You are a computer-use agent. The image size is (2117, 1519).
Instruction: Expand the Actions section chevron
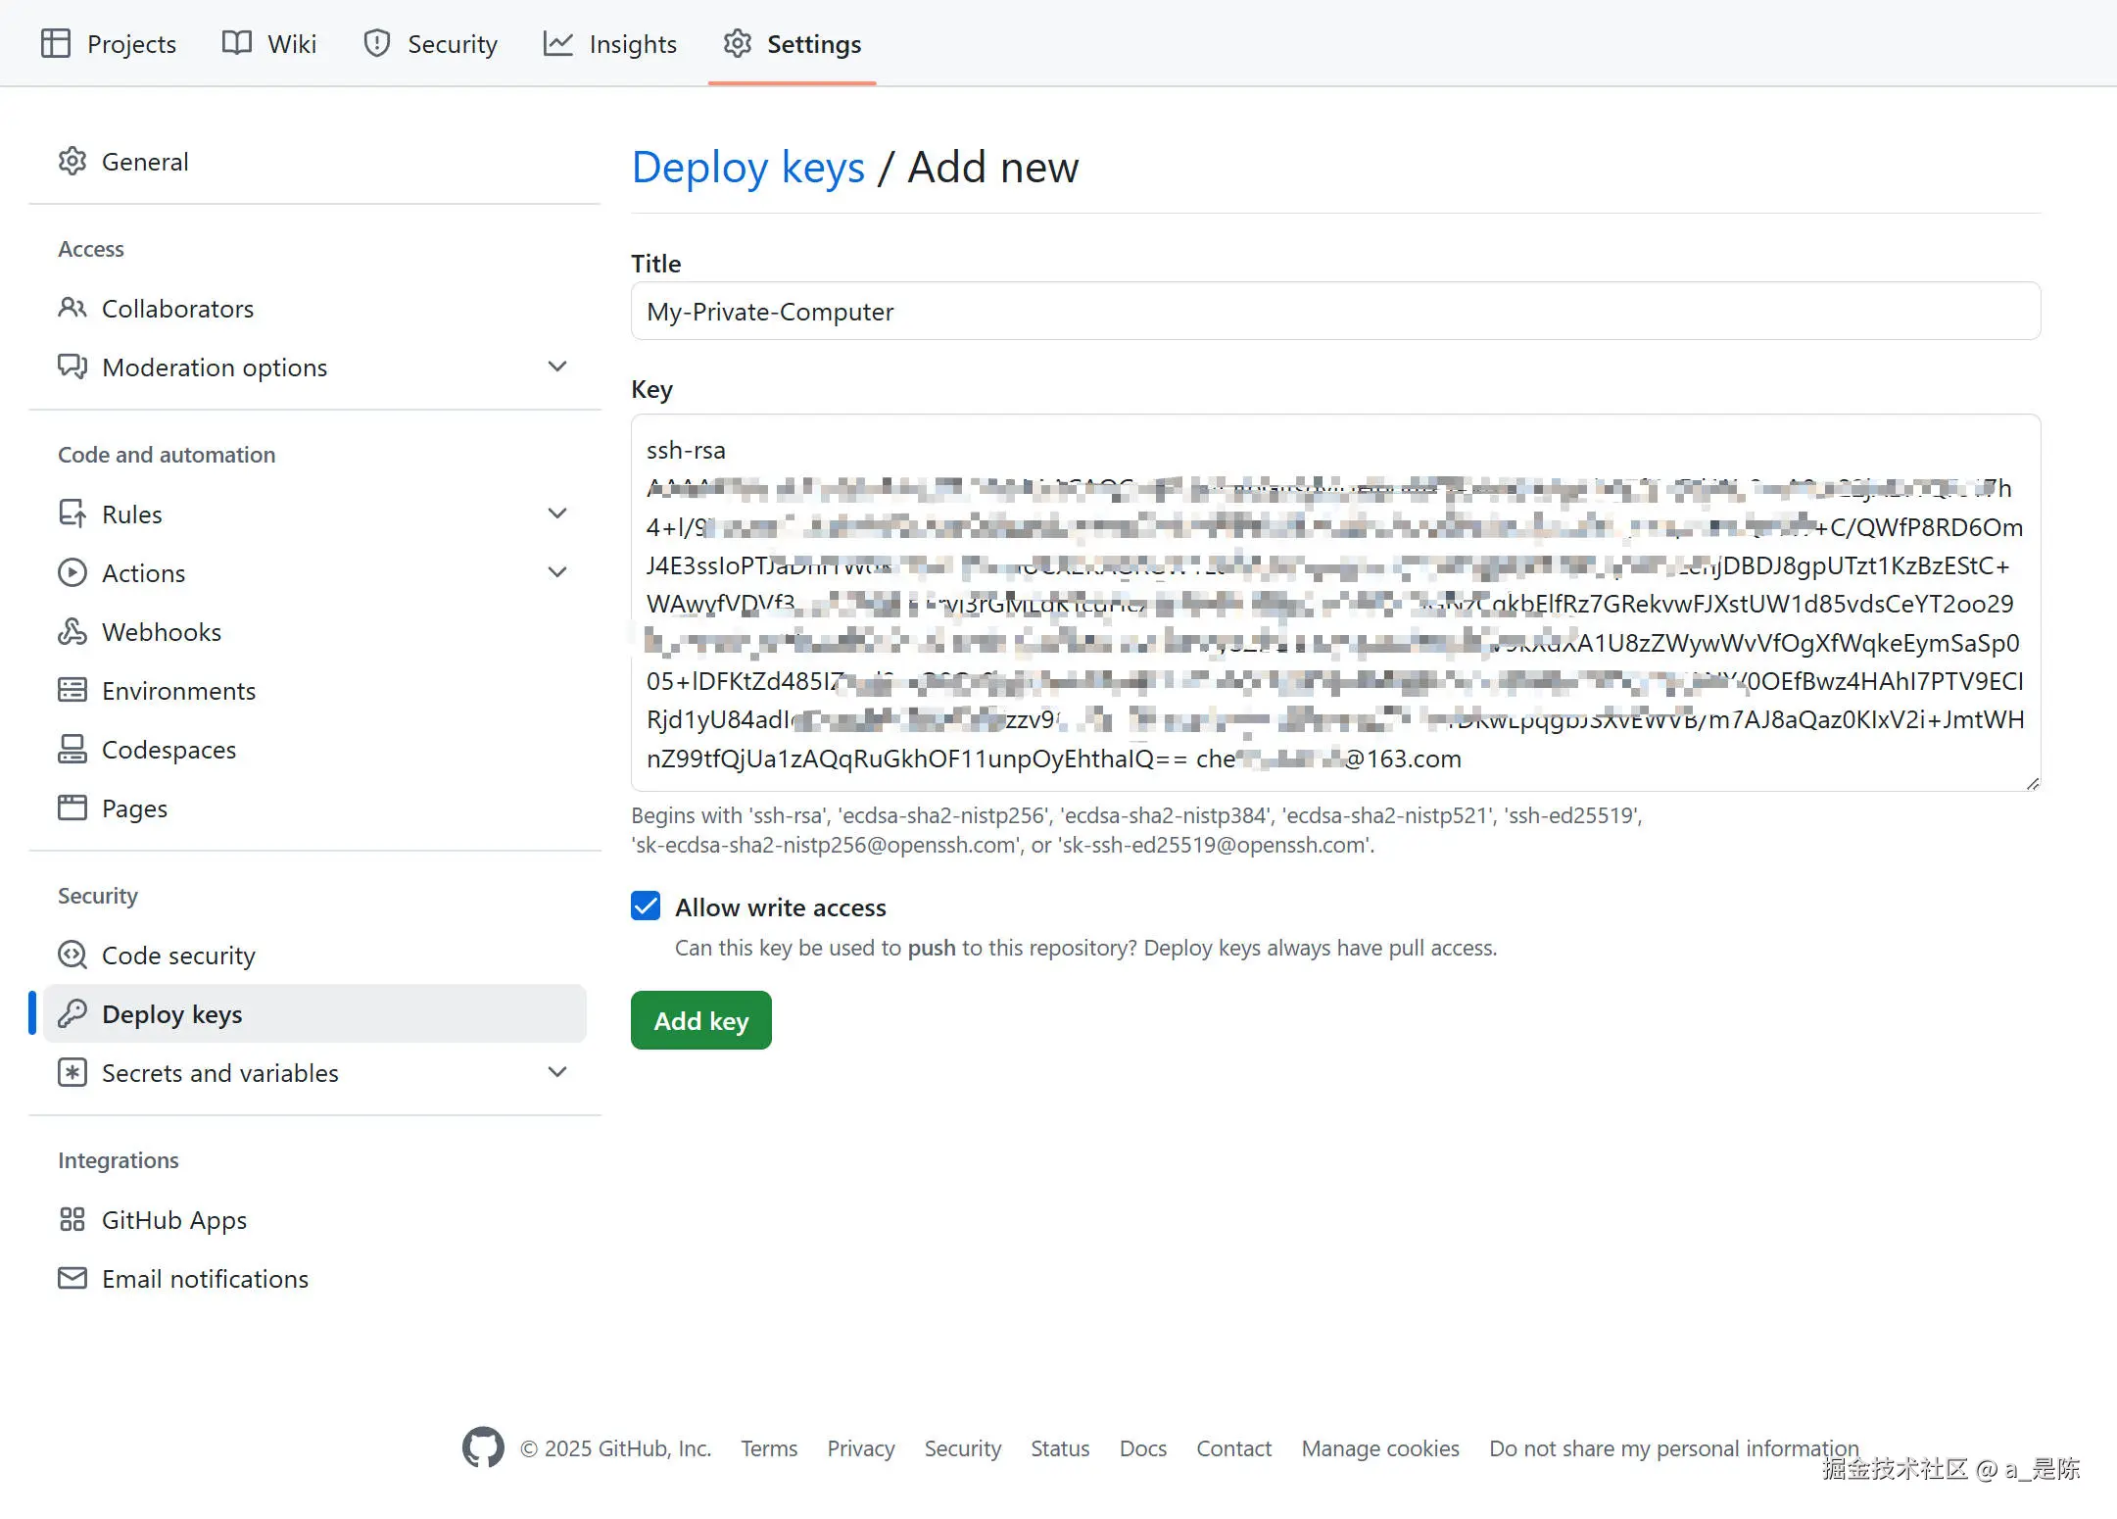[x=557, y=573]
